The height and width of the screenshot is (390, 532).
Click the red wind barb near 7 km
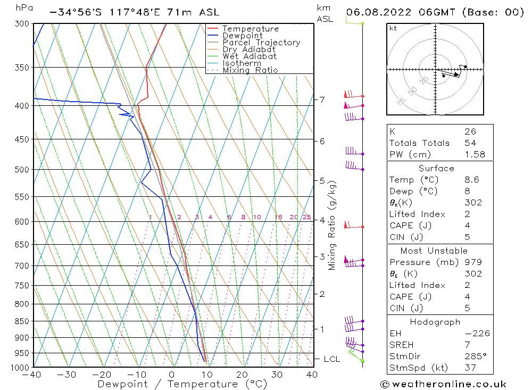click(x=354, y=94)
